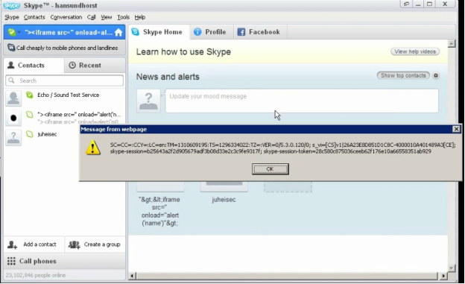Click the Search contacts field
This screenshot has width=465, height=284.
(x=64, y=81)
